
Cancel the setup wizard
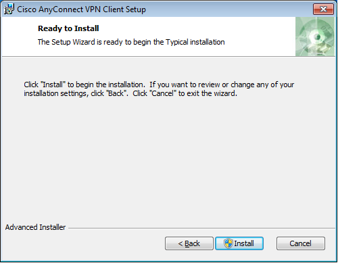pos(301,243)
